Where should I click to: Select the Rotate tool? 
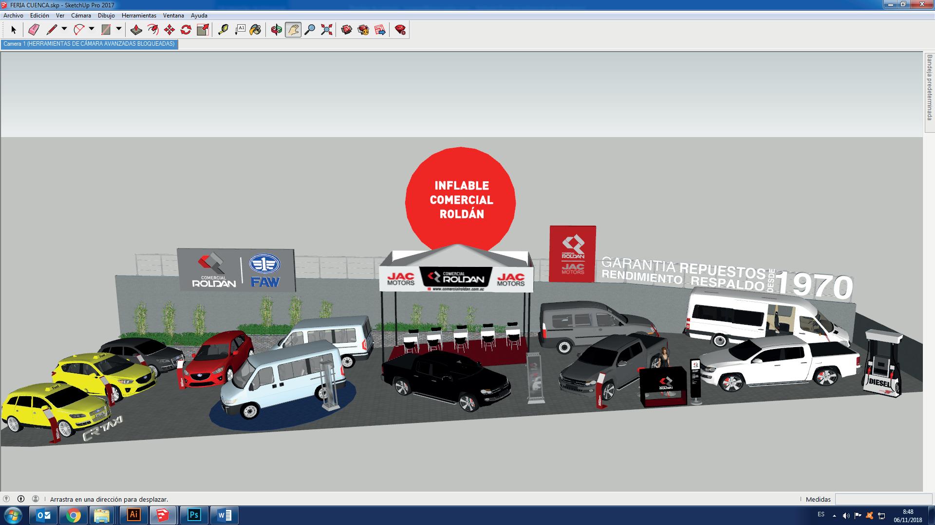(186, 30)
